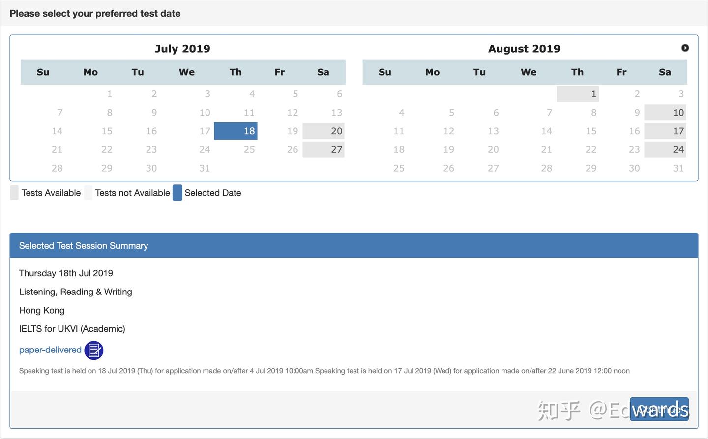Click the Please select your preferred test date banner
The height and width of the screenshot is (439, 708).
click(95, 13)
